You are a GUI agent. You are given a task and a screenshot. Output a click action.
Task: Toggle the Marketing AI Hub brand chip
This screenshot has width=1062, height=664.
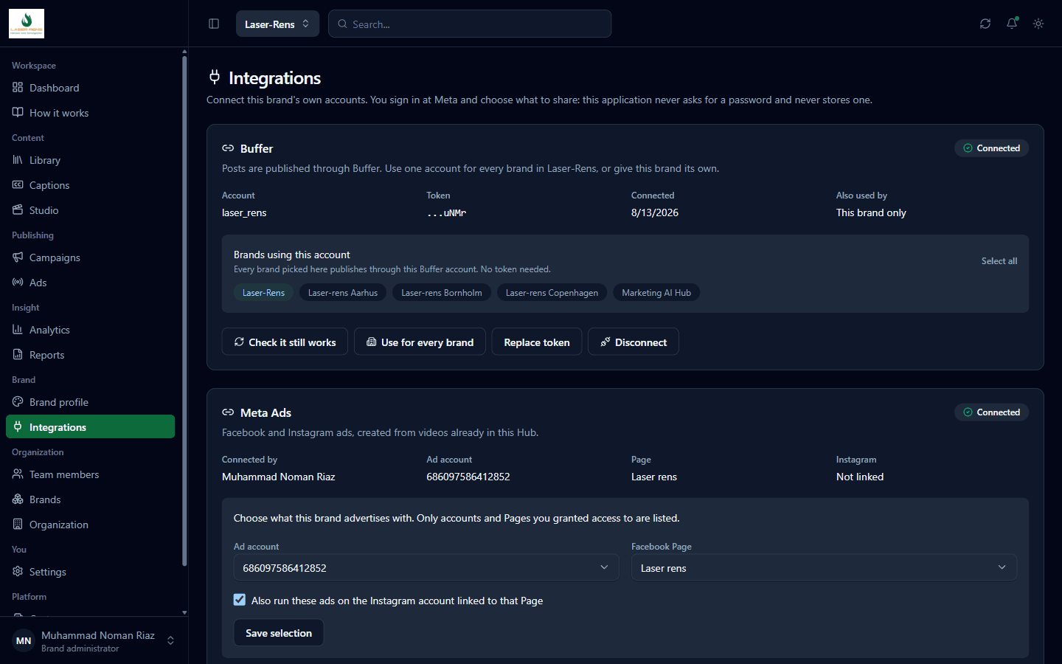tap(656, 293)
